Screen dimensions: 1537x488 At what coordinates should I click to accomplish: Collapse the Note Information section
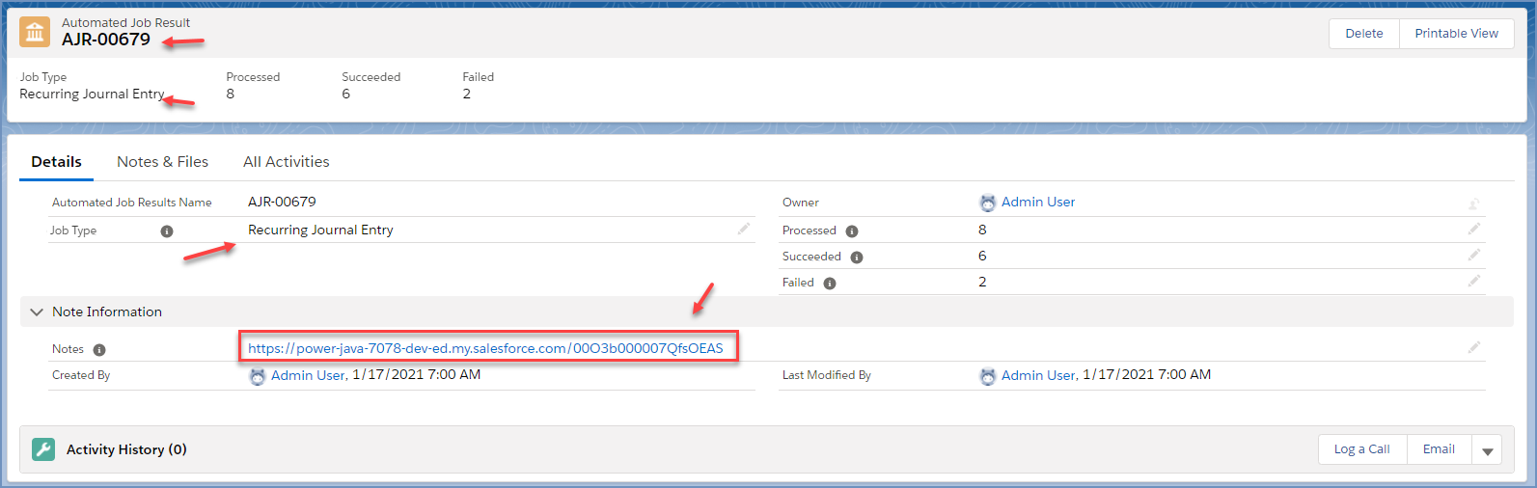click(37, 312)
